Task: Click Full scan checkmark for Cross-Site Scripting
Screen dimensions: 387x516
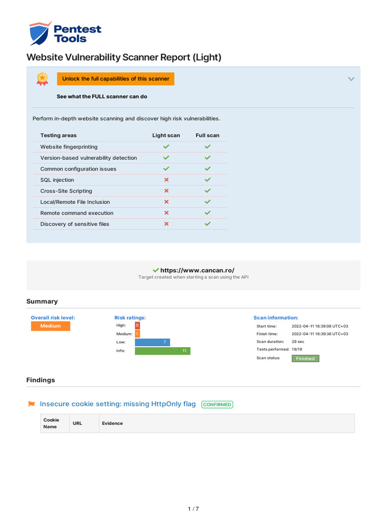Action: [207, 191]
